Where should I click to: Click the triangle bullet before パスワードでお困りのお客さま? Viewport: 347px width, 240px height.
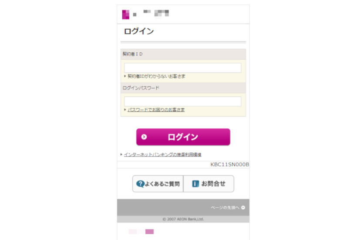[125, 110]
